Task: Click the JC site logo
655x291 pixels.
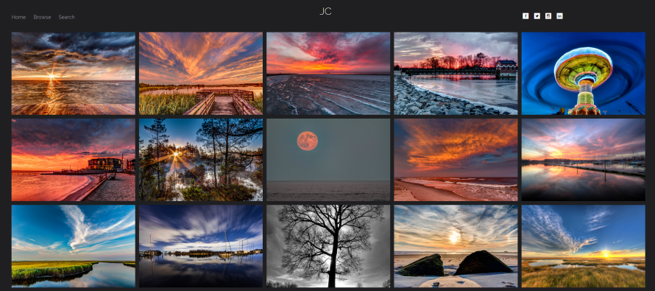Action: (x=325, y=11)
